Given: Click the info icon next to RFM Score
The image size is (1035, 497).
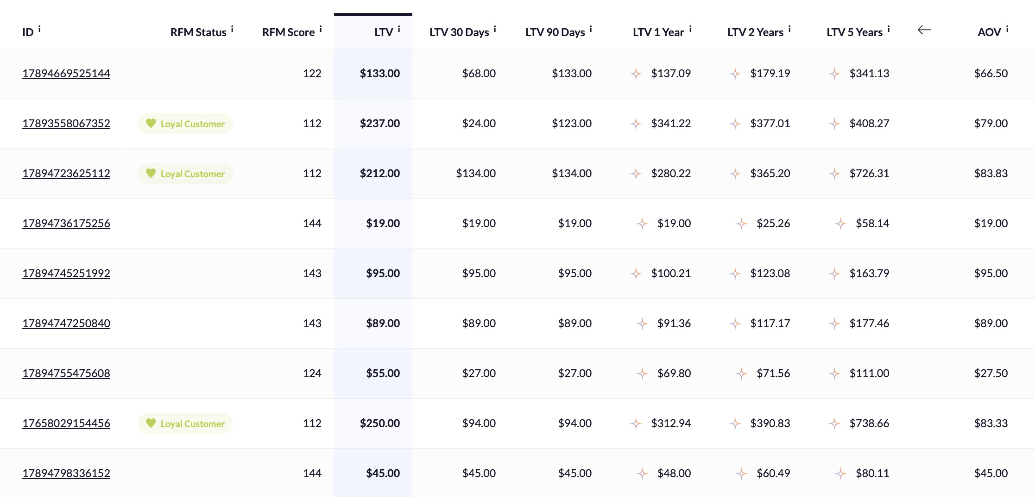Looking at the screenshot, I should 321,28.
